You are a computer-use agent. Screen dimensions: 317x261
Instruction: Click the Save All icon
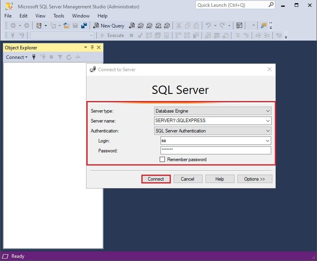pos(84,25)
